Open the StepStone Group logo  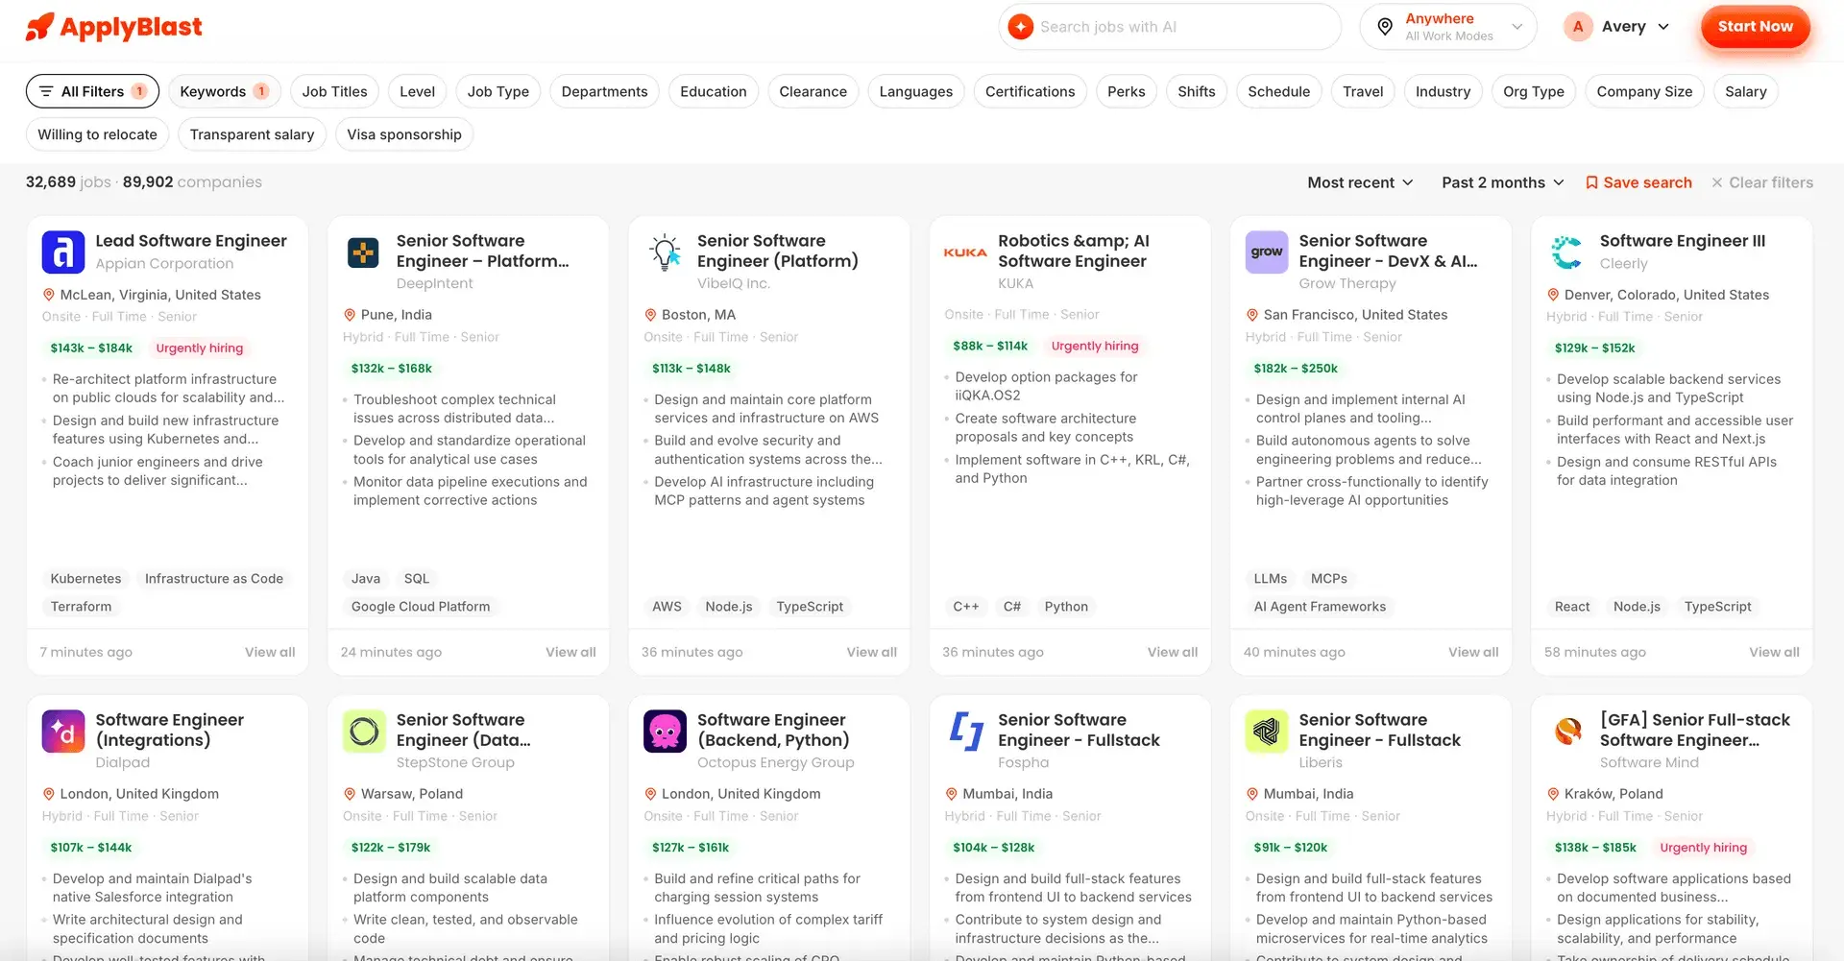[x=364, y=732]
